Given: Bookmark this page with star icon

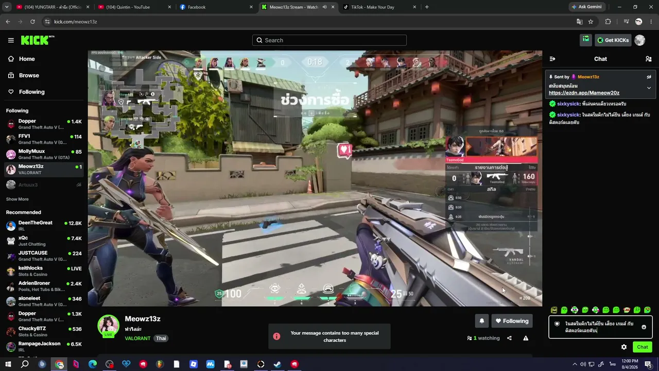Looking at the screenshot, I should click(591, 22).
